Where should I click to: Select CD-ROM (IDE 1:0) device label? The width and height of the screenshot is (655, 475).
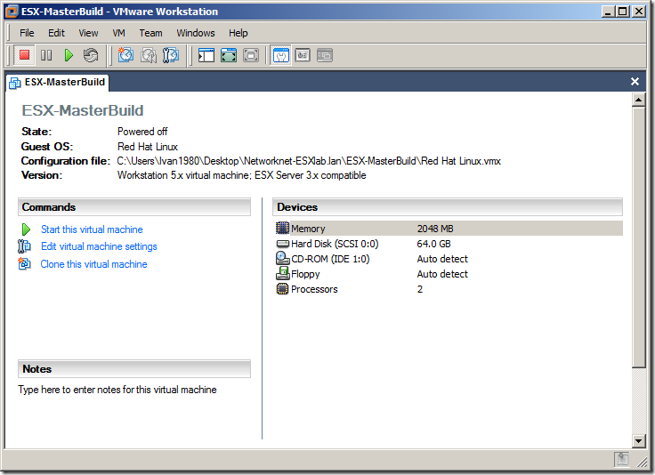[x=330, y=259]
